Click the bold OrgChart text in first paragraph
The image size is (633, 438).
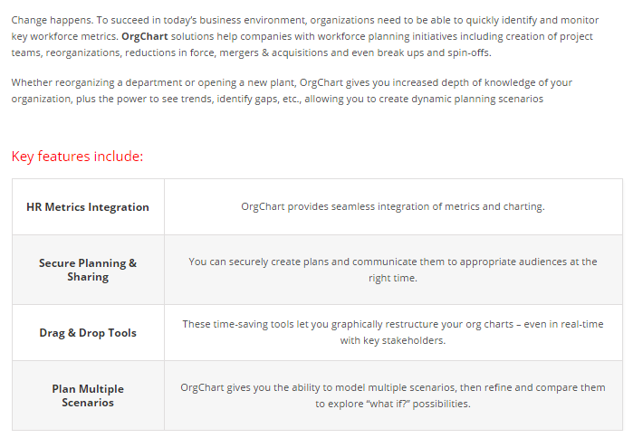tap(142, 35)
